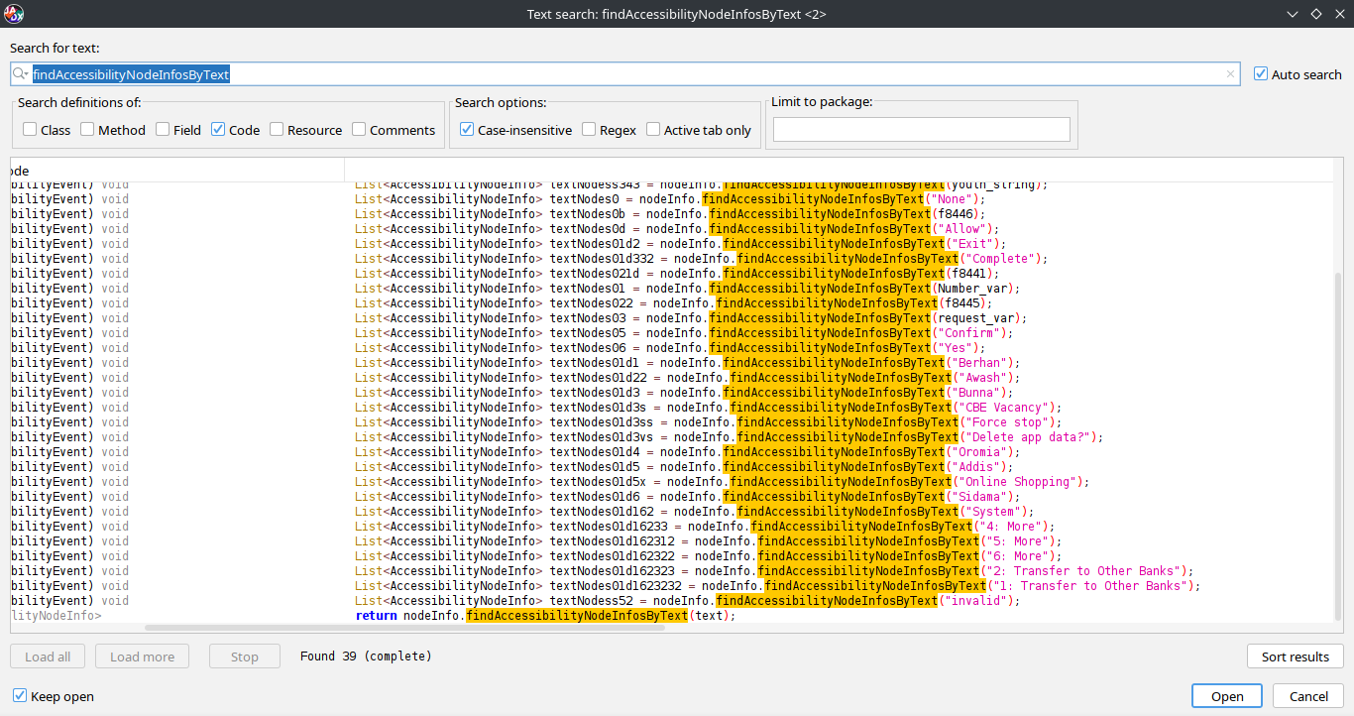Select result row with youth_string argument
Image resolution: width=1354 pixels, height=716 pixels.
click(672, 185)
